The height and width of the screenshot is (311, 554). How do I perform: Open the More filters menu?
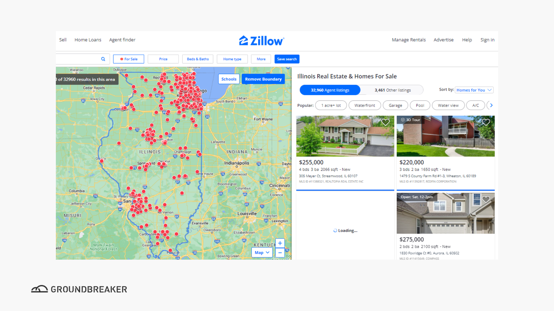coord(261,59)
